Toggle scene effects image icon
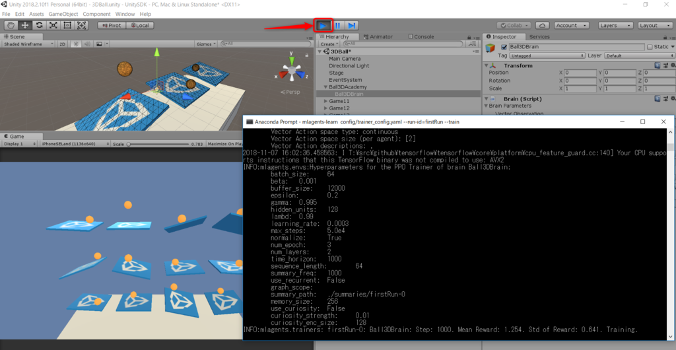 point(99,44)
